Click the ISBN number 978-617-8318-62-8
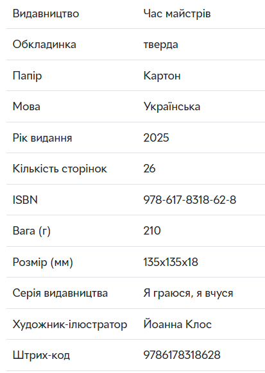 tap(190, 199)
